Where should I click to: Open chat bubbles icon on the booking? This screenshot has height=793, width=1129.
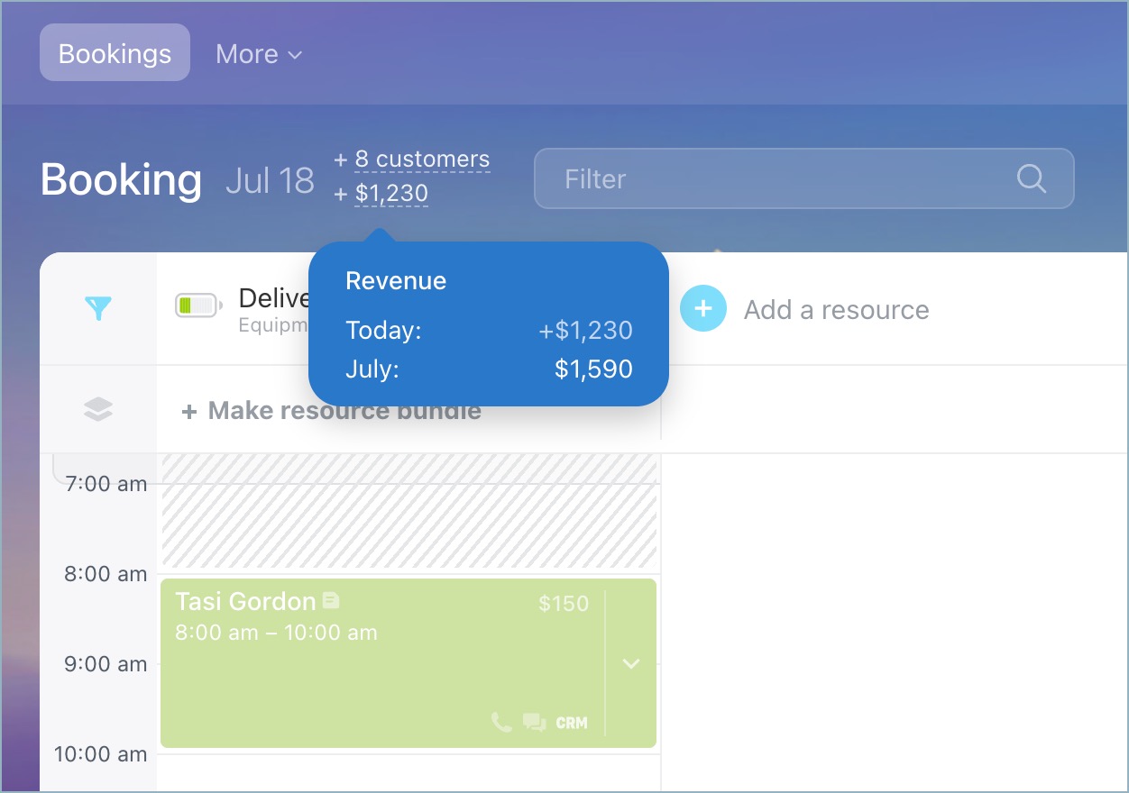pyautogui.click(x=535, y=722)
